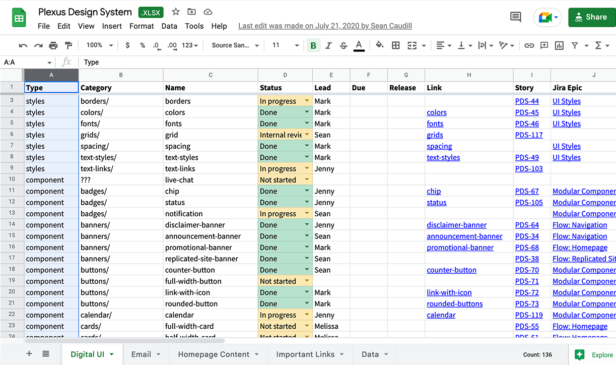Click the redo arrow icon
Viewport: 616px width, 365px height.
tap(38, 45)
